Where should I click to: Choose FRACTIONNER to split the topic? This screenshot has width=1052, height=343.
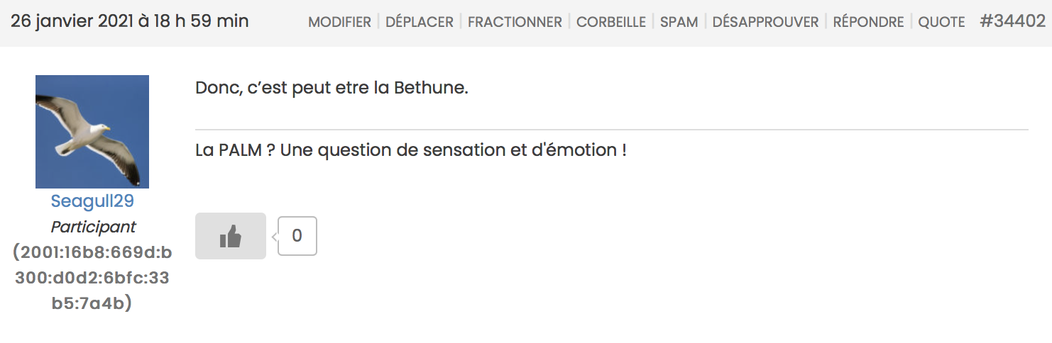(x=515, y=22)
